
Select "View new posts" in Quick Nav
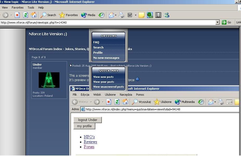pos(103,77)
